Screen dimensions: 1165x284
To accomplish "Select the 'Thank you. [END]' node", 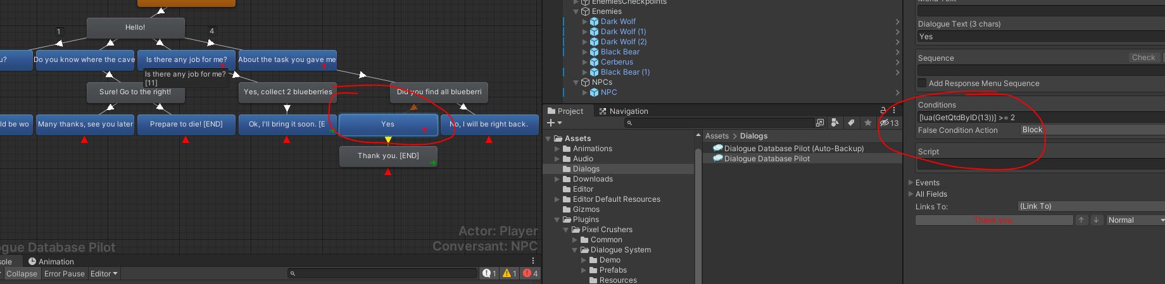I will (388, 156).
